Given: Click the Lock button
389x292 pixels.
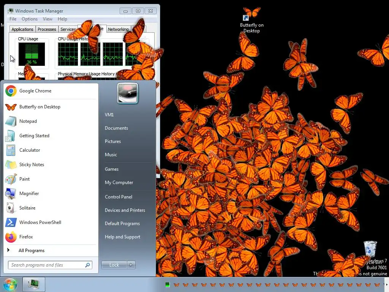Looking at the screenshot, I should (114, 265).
